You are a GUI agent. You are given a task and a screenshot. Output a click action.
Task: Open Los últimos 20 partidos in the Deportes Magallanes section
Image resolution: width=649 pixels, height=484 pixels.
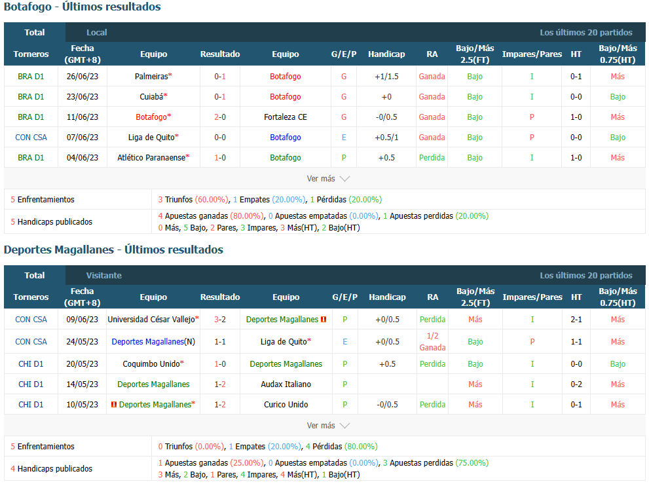tap(586, 275)
